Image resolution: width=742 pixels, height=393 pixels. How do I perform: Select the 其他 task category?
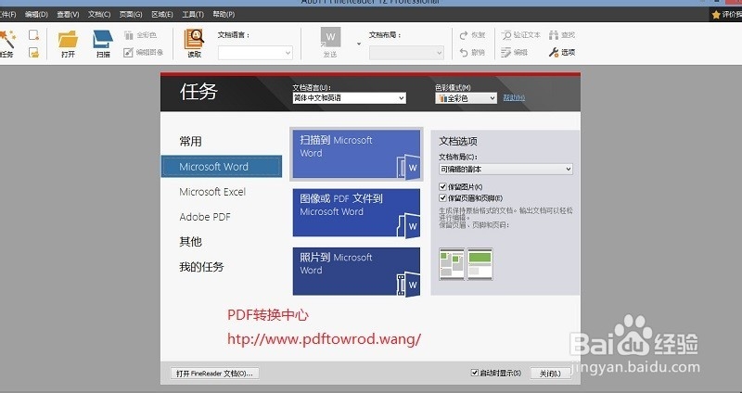191,242
